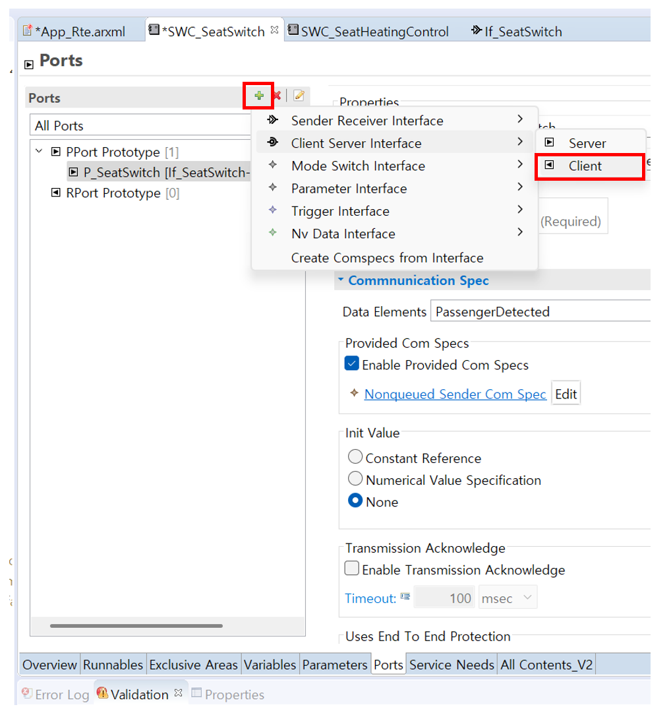Screen dimensions: 671x713
Task: Click the PPort Prototype node icon
Action: point(56,152)
